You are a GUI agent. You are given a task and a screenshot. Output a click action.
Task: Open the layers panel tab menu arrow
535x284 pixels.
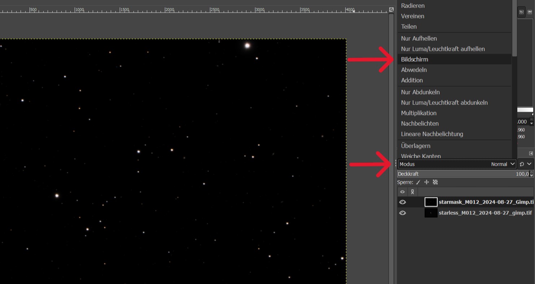pyautogui.click(x=531, y=153)
